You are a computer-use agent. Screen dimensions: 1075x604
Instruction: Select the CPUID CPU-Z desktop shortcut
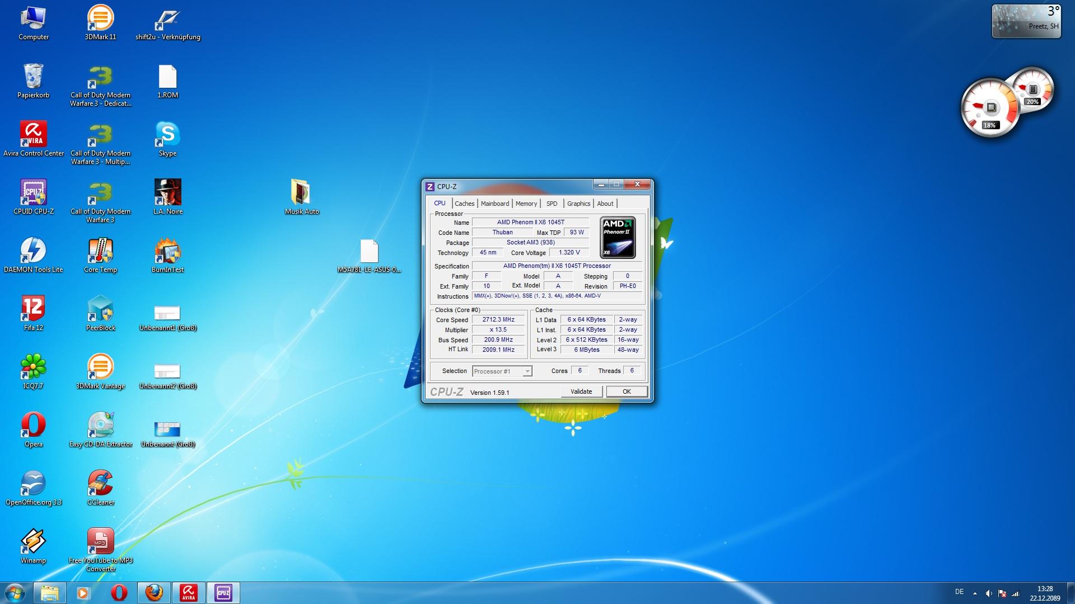pyautogui.click(x=34, y=197)
